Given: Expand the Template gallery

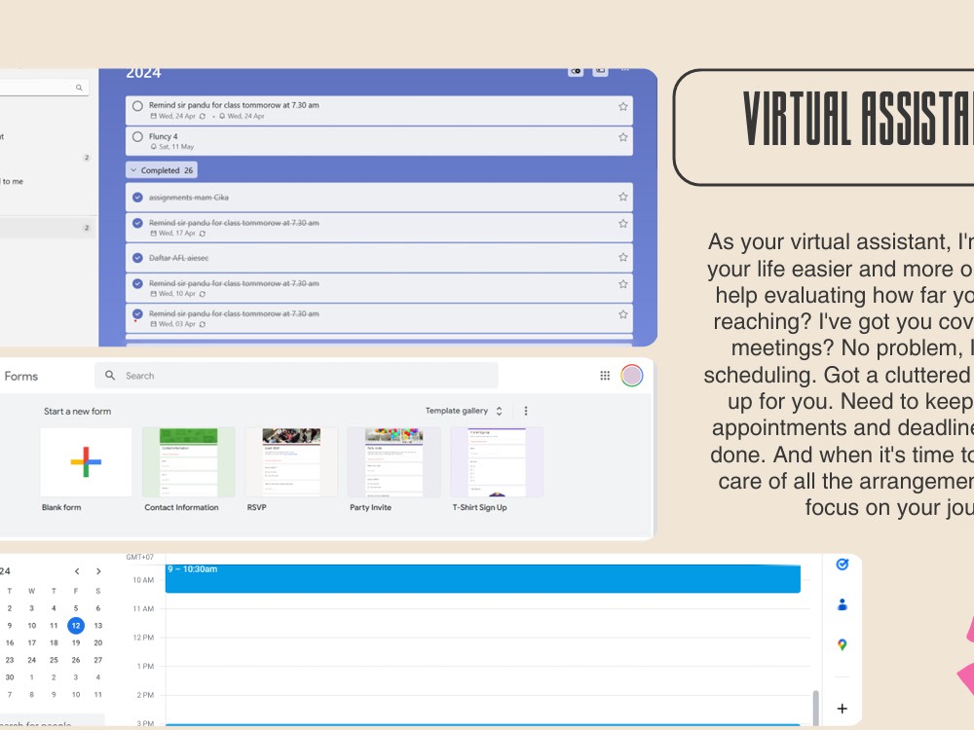Looking at the screenshot, I should click(x=464, y=411).
